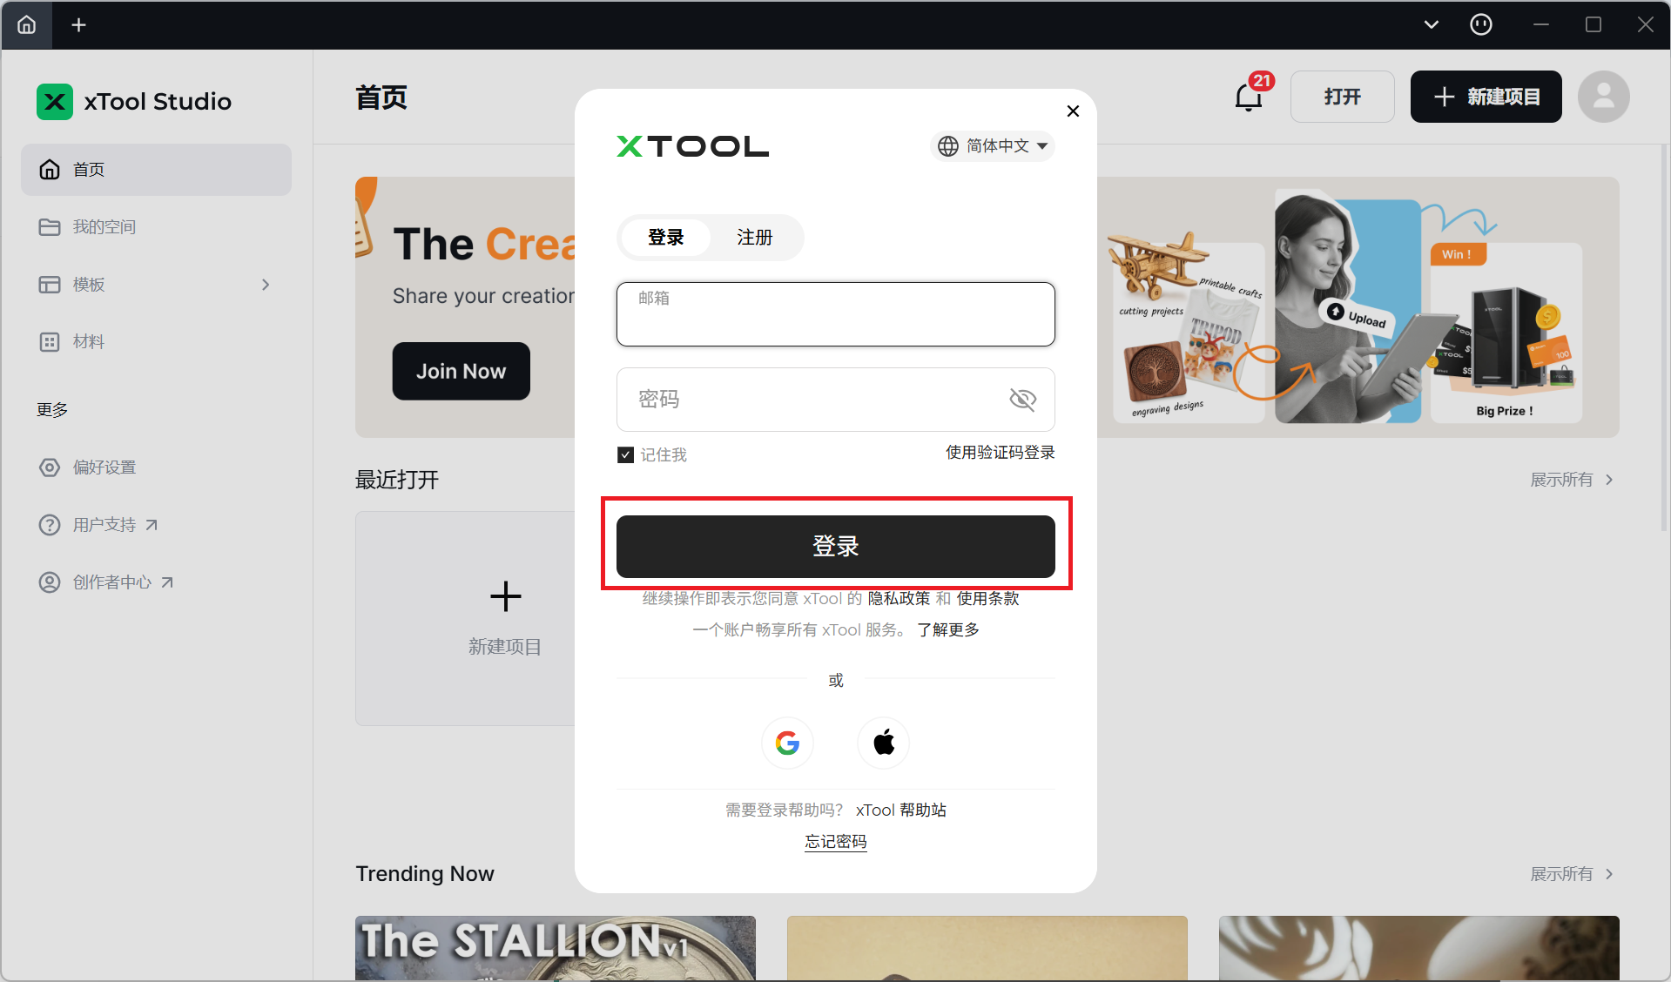Click the 邮箱 input field
Image resolution: width=1671 pixels, height=982 pixels.
click(x=835, y=314)
